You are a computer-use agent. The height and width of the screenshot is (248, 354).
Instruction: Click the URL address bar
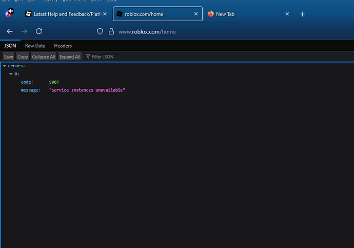[x=147, y=32]
